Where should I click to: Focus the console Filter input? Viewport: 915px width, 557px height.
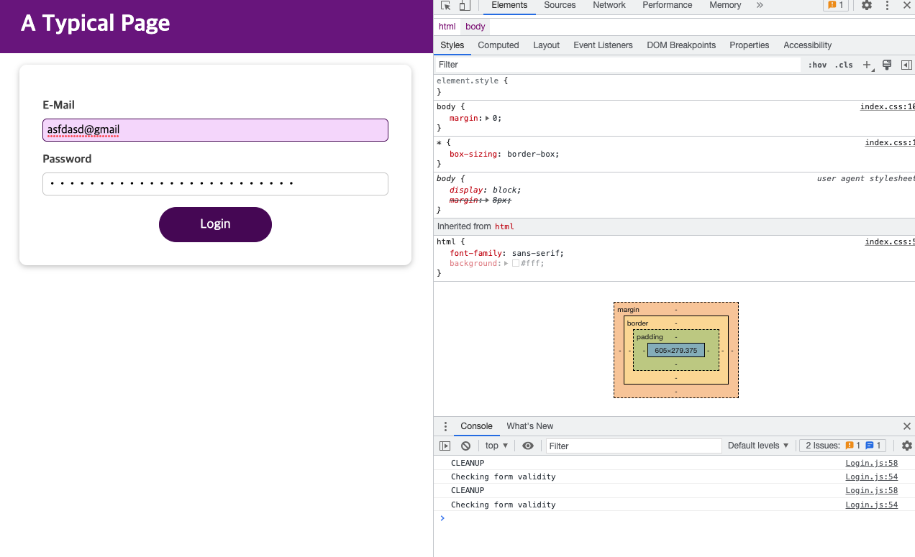tap(634, 446)
